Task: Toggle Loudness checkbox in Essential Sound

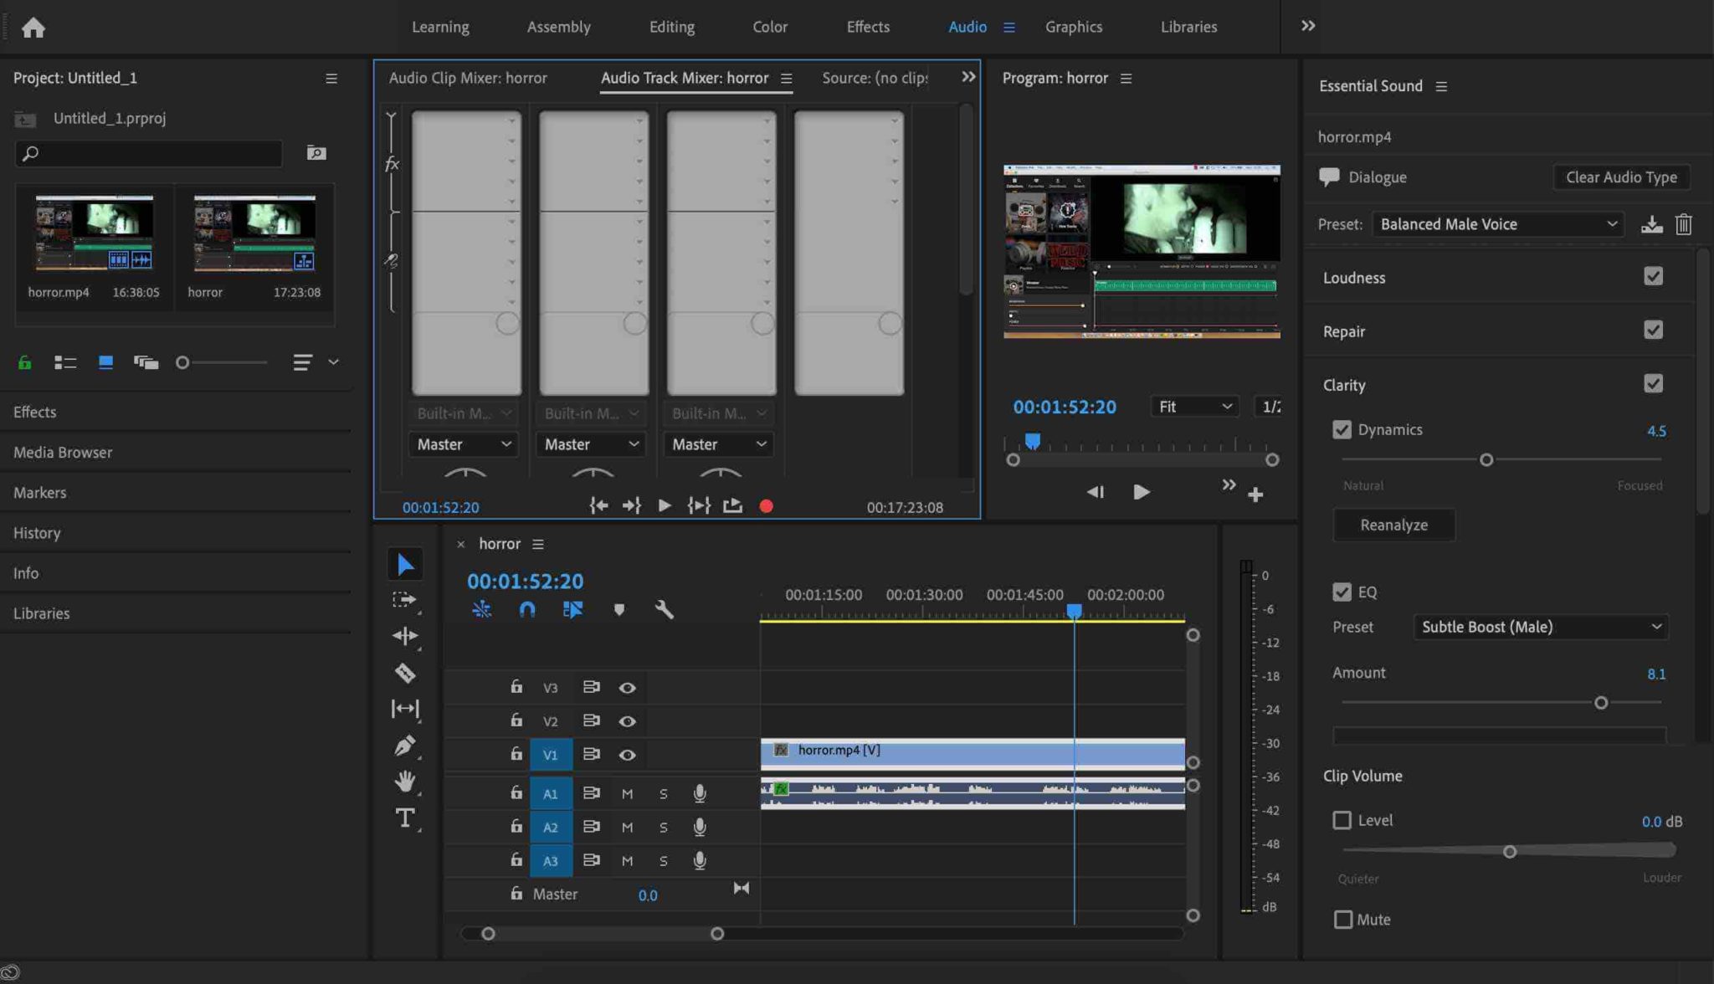Action: 1654,277
